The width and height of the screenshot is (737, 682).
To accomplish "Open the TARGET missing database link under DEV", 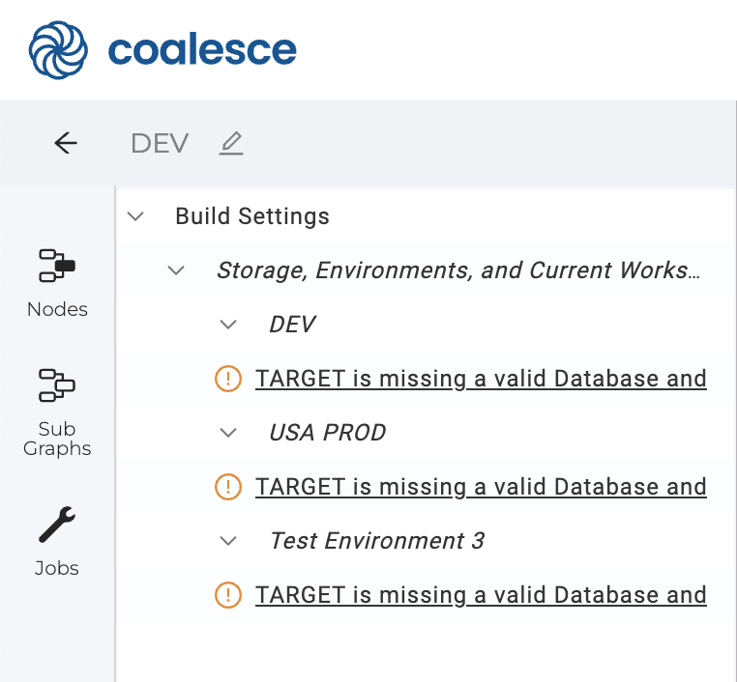I will point(481,379).
